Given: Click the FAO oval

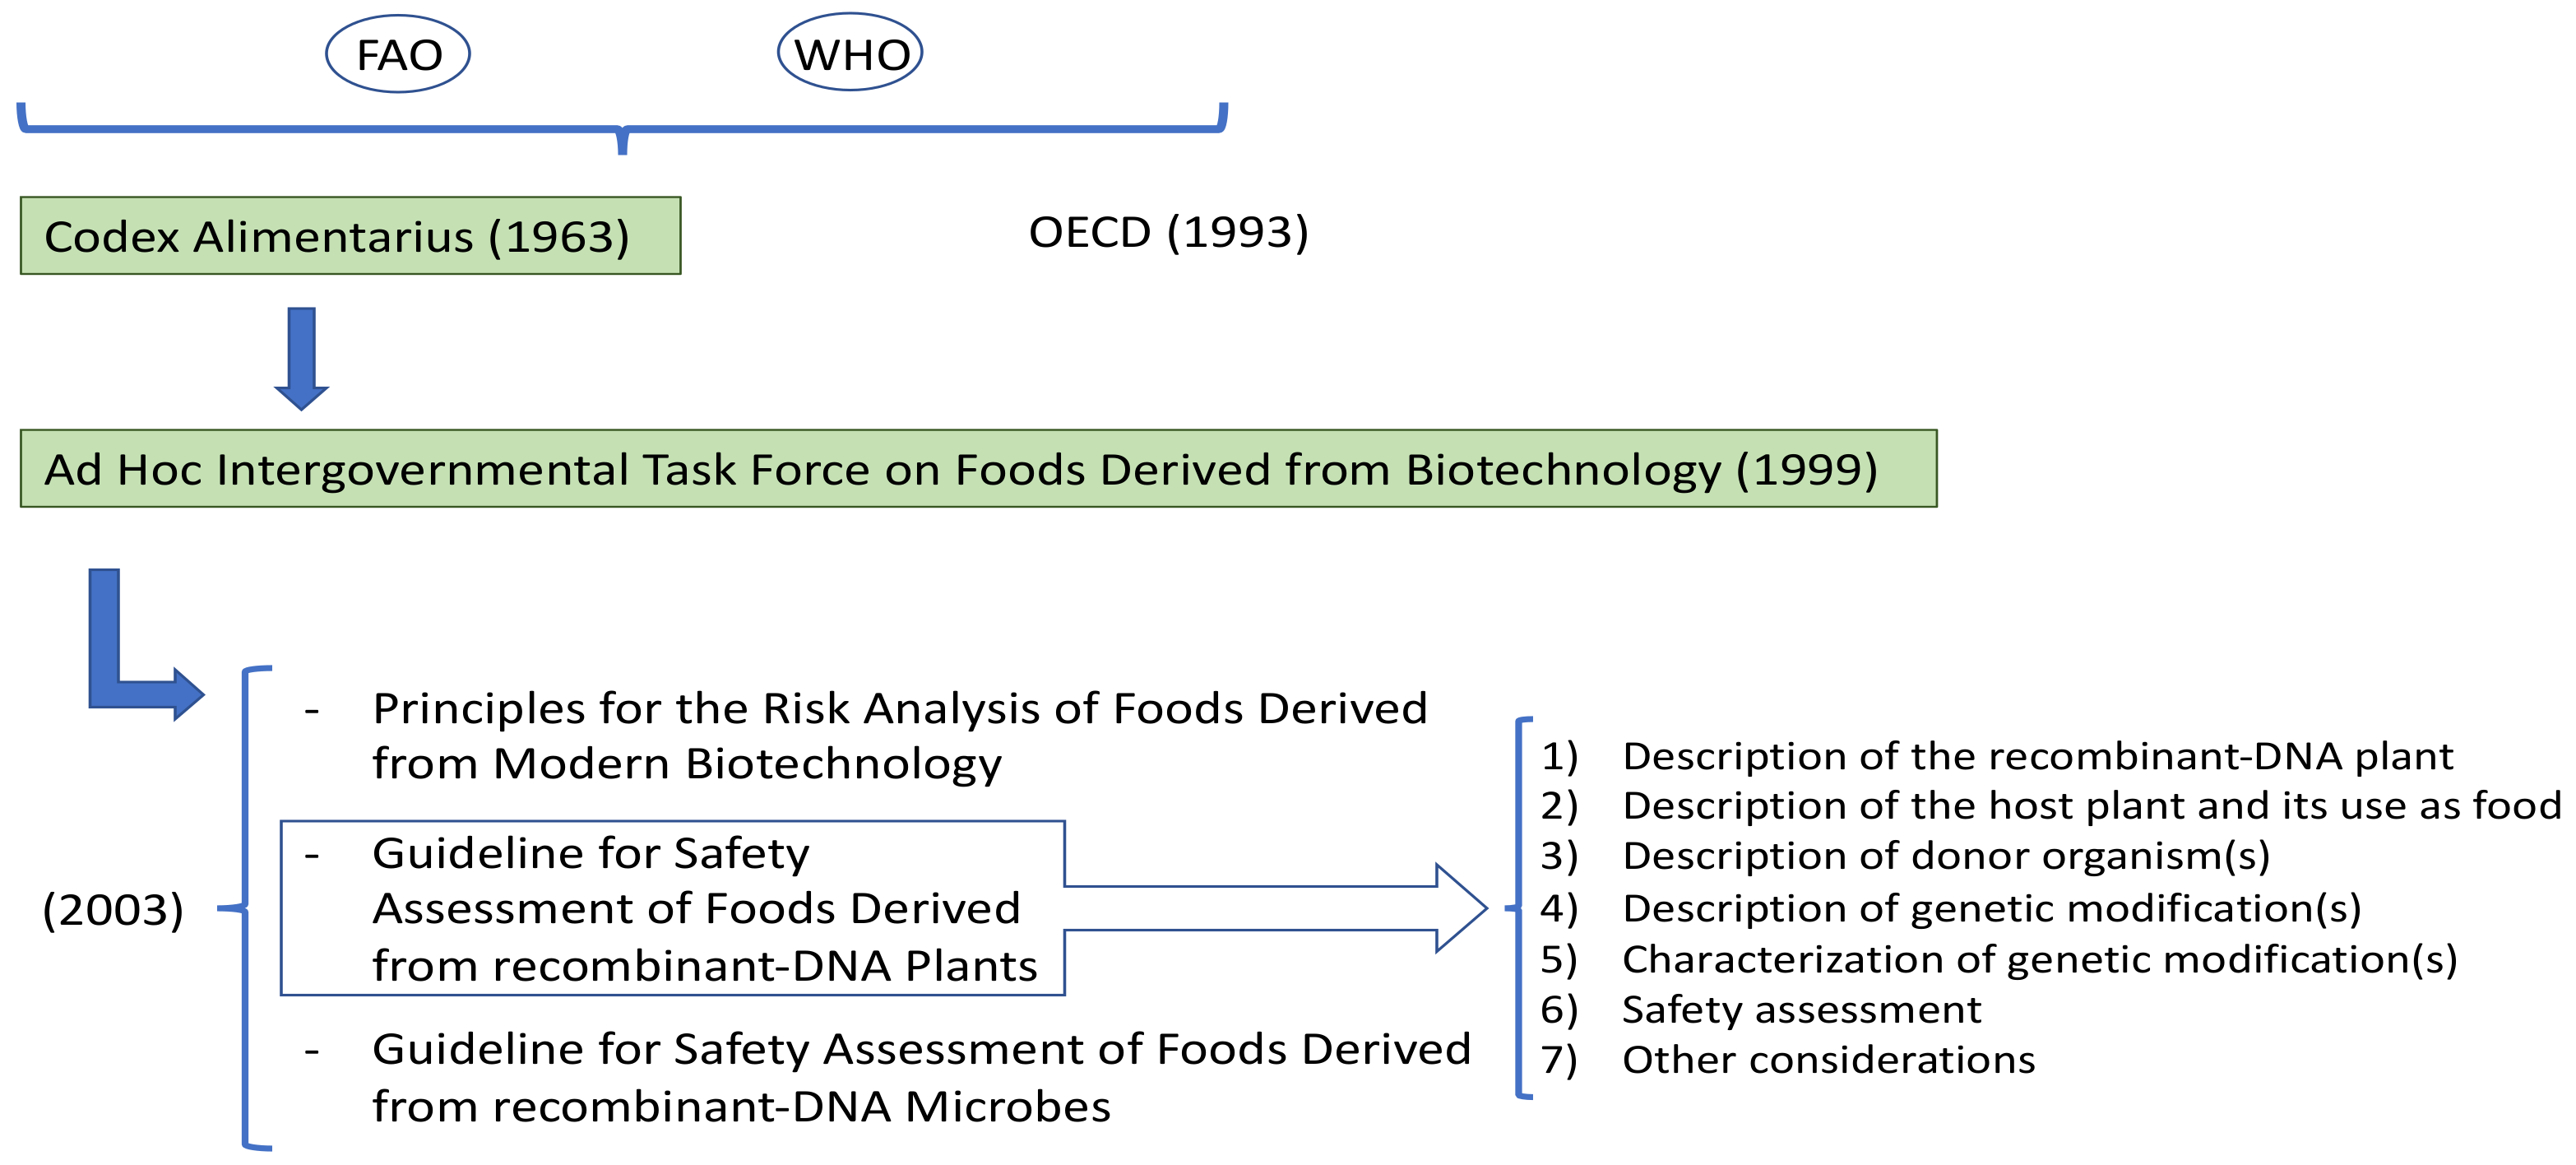Looking at the screenshot, I should [x=397, y=55].
